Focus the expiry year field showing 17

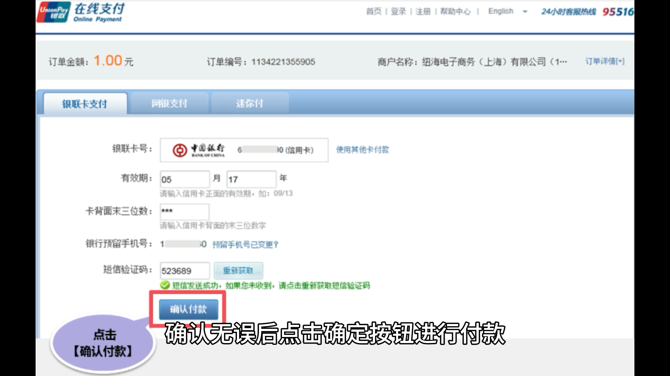click(x=251, y=179)
